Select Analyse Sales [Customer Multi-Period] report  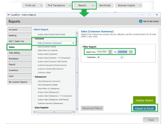52,62
